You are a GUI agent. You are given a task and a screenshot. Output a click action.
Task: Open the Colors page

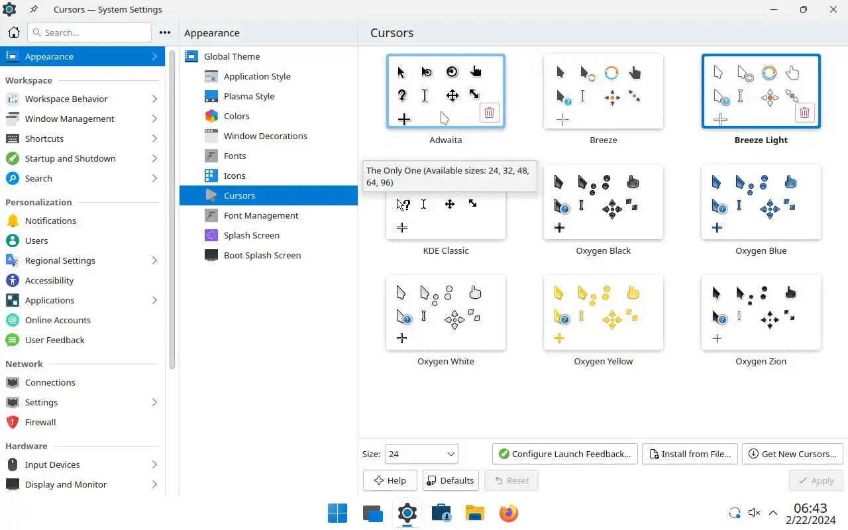point(268,116)
